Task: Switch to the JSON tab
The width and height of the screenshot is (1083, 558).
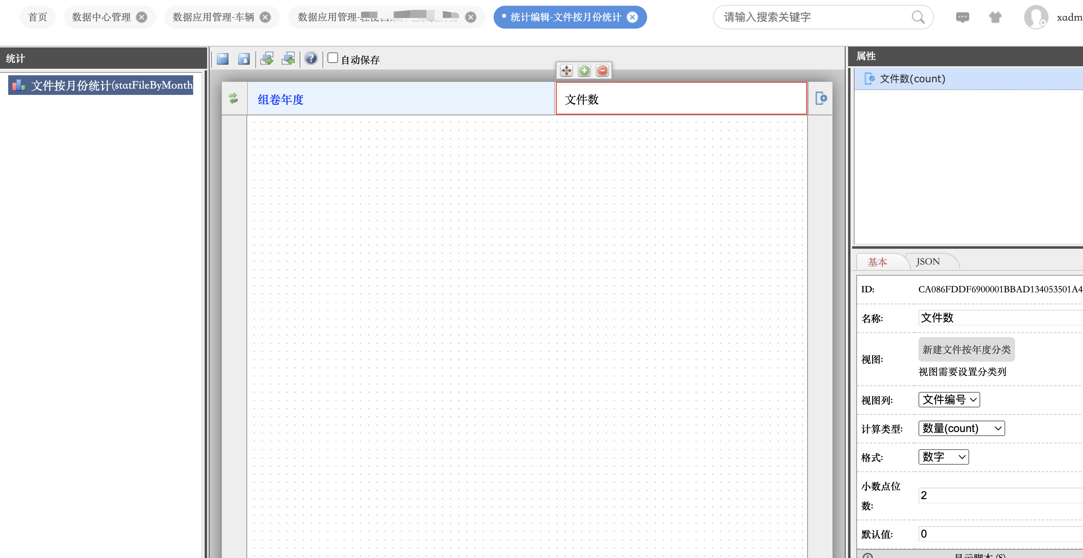Action: [x=927, y=261]
